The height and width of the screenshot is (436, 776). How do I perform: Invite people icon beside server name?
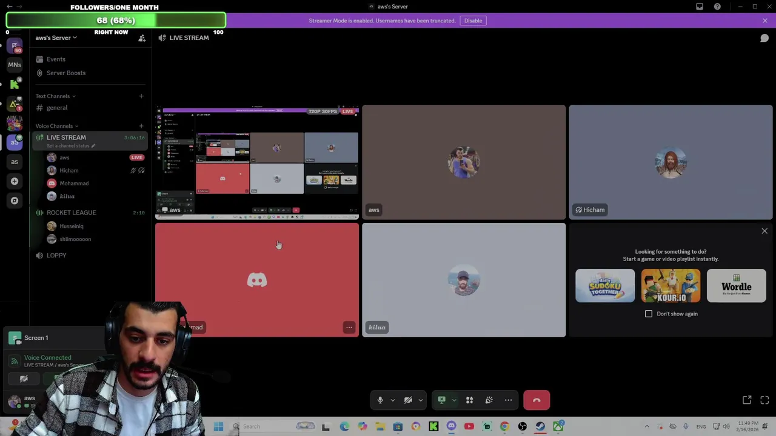142,38
